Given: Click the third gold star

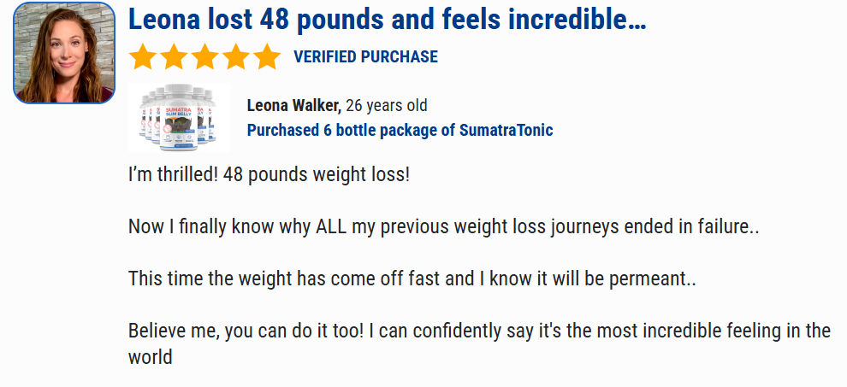Looking at the screenshot, I should [205, 56].
